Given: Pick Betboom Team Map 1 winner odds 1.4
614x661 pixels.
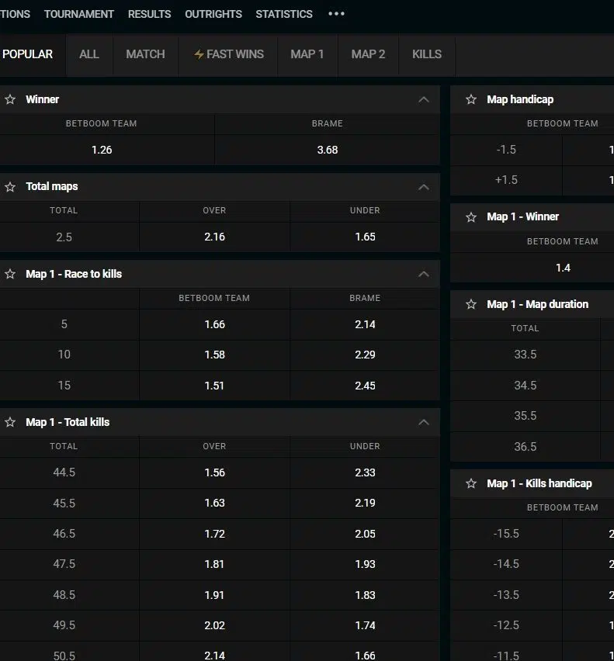Looking at the screenshot, I should 563,268.
